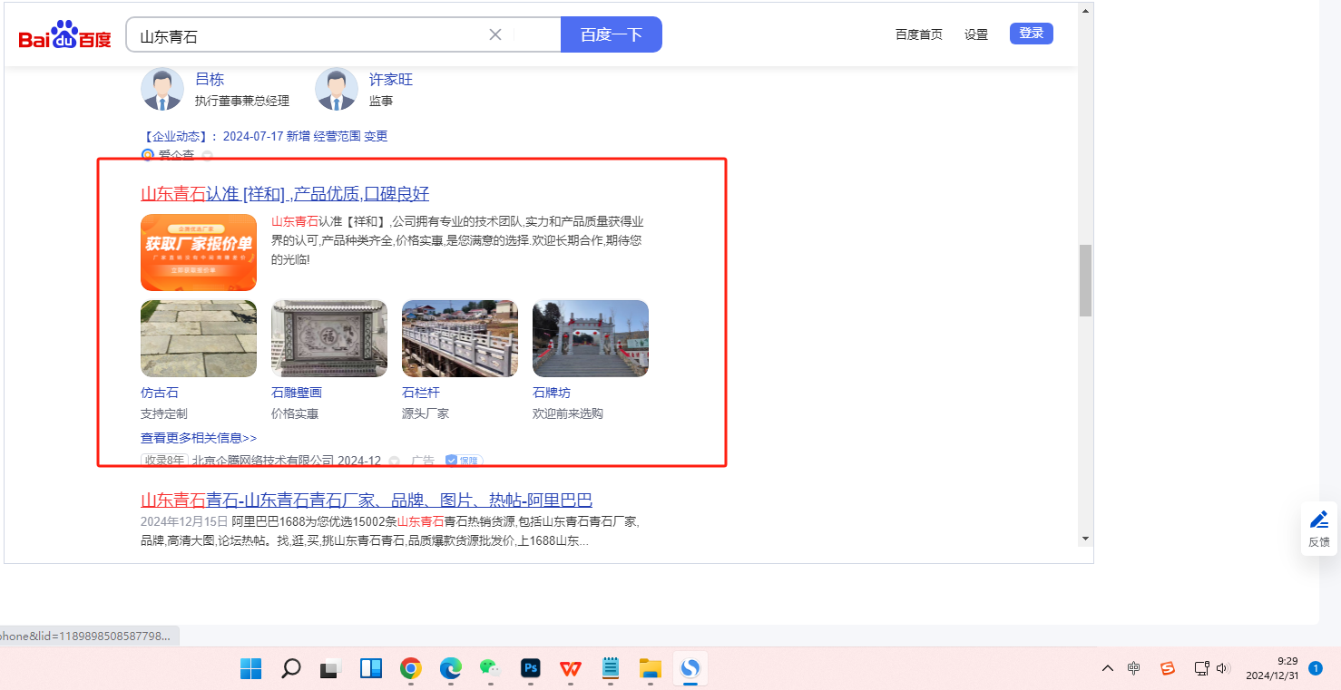The width and height of the screenshot is (1341, 690).
Task: Open the 企业动态 2024-07-17 update link
Action: pyautogui.click(x=265, y=136)
